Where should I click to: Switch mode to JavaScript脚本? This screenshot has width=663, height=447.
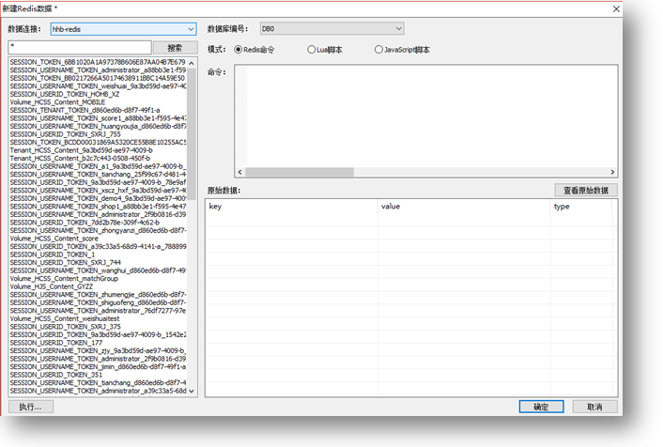tap(379, 49)
